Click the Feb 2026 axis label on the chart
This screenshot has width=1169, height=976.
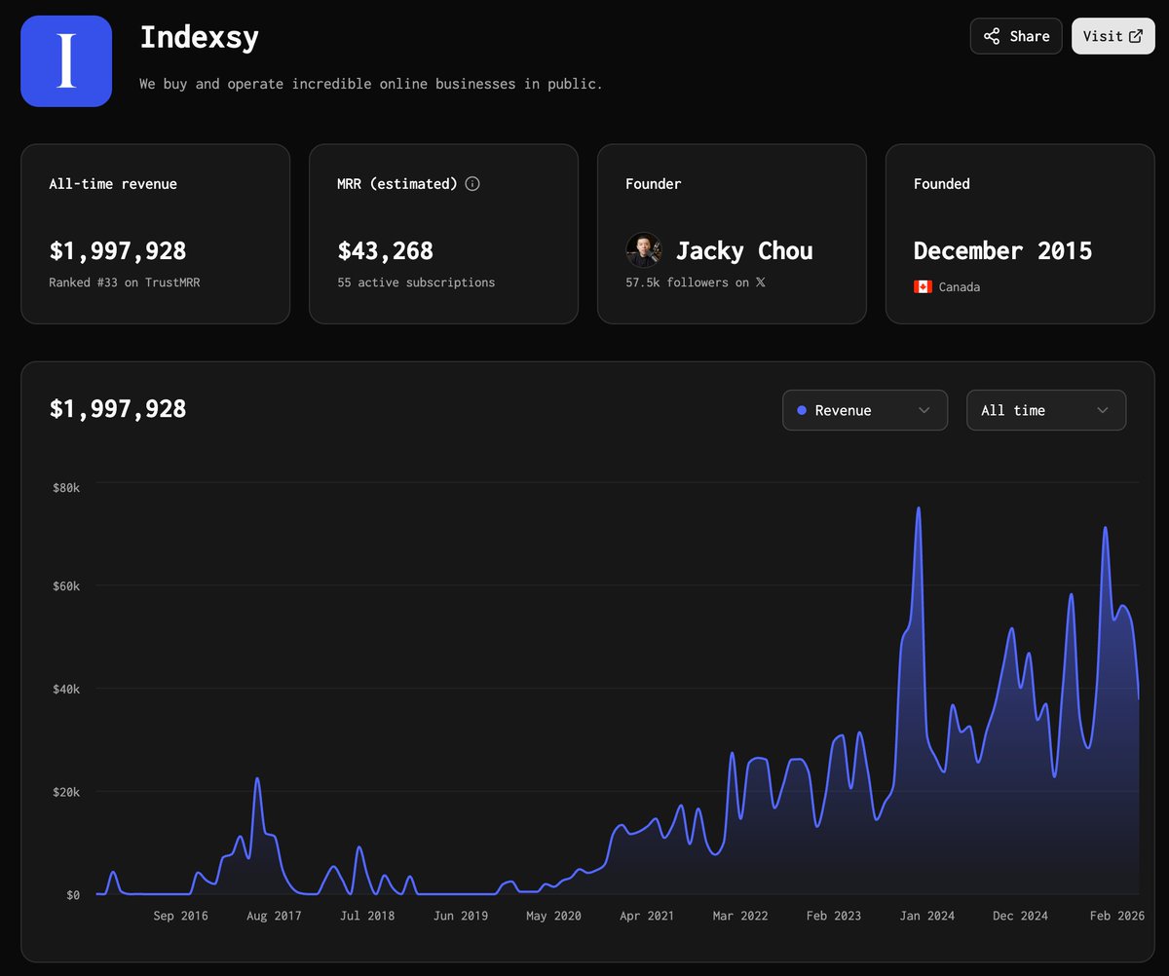[x=1116, y=916]
